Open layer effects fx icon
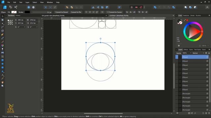 point(195,113)
